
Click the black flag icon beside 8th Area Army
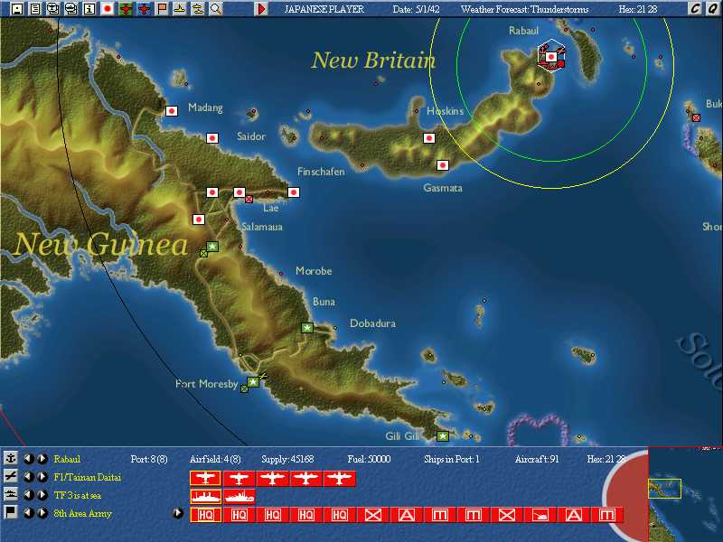10,512
